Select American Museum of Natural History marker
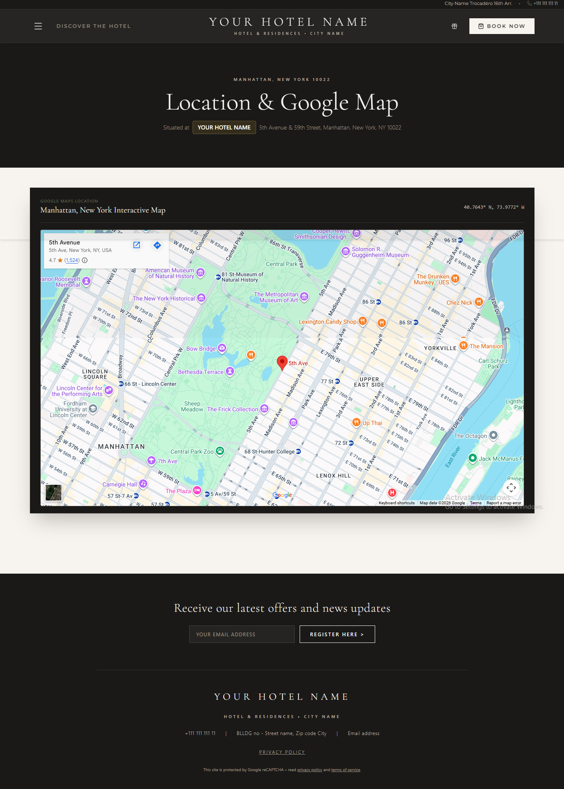This screenshot has height=789, width=564. 200,273
